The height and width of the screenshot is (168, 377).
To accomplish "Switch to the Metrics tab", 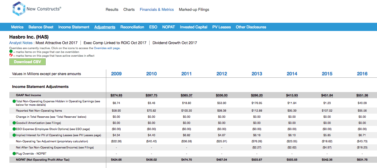I will click(x=17, y=27).
